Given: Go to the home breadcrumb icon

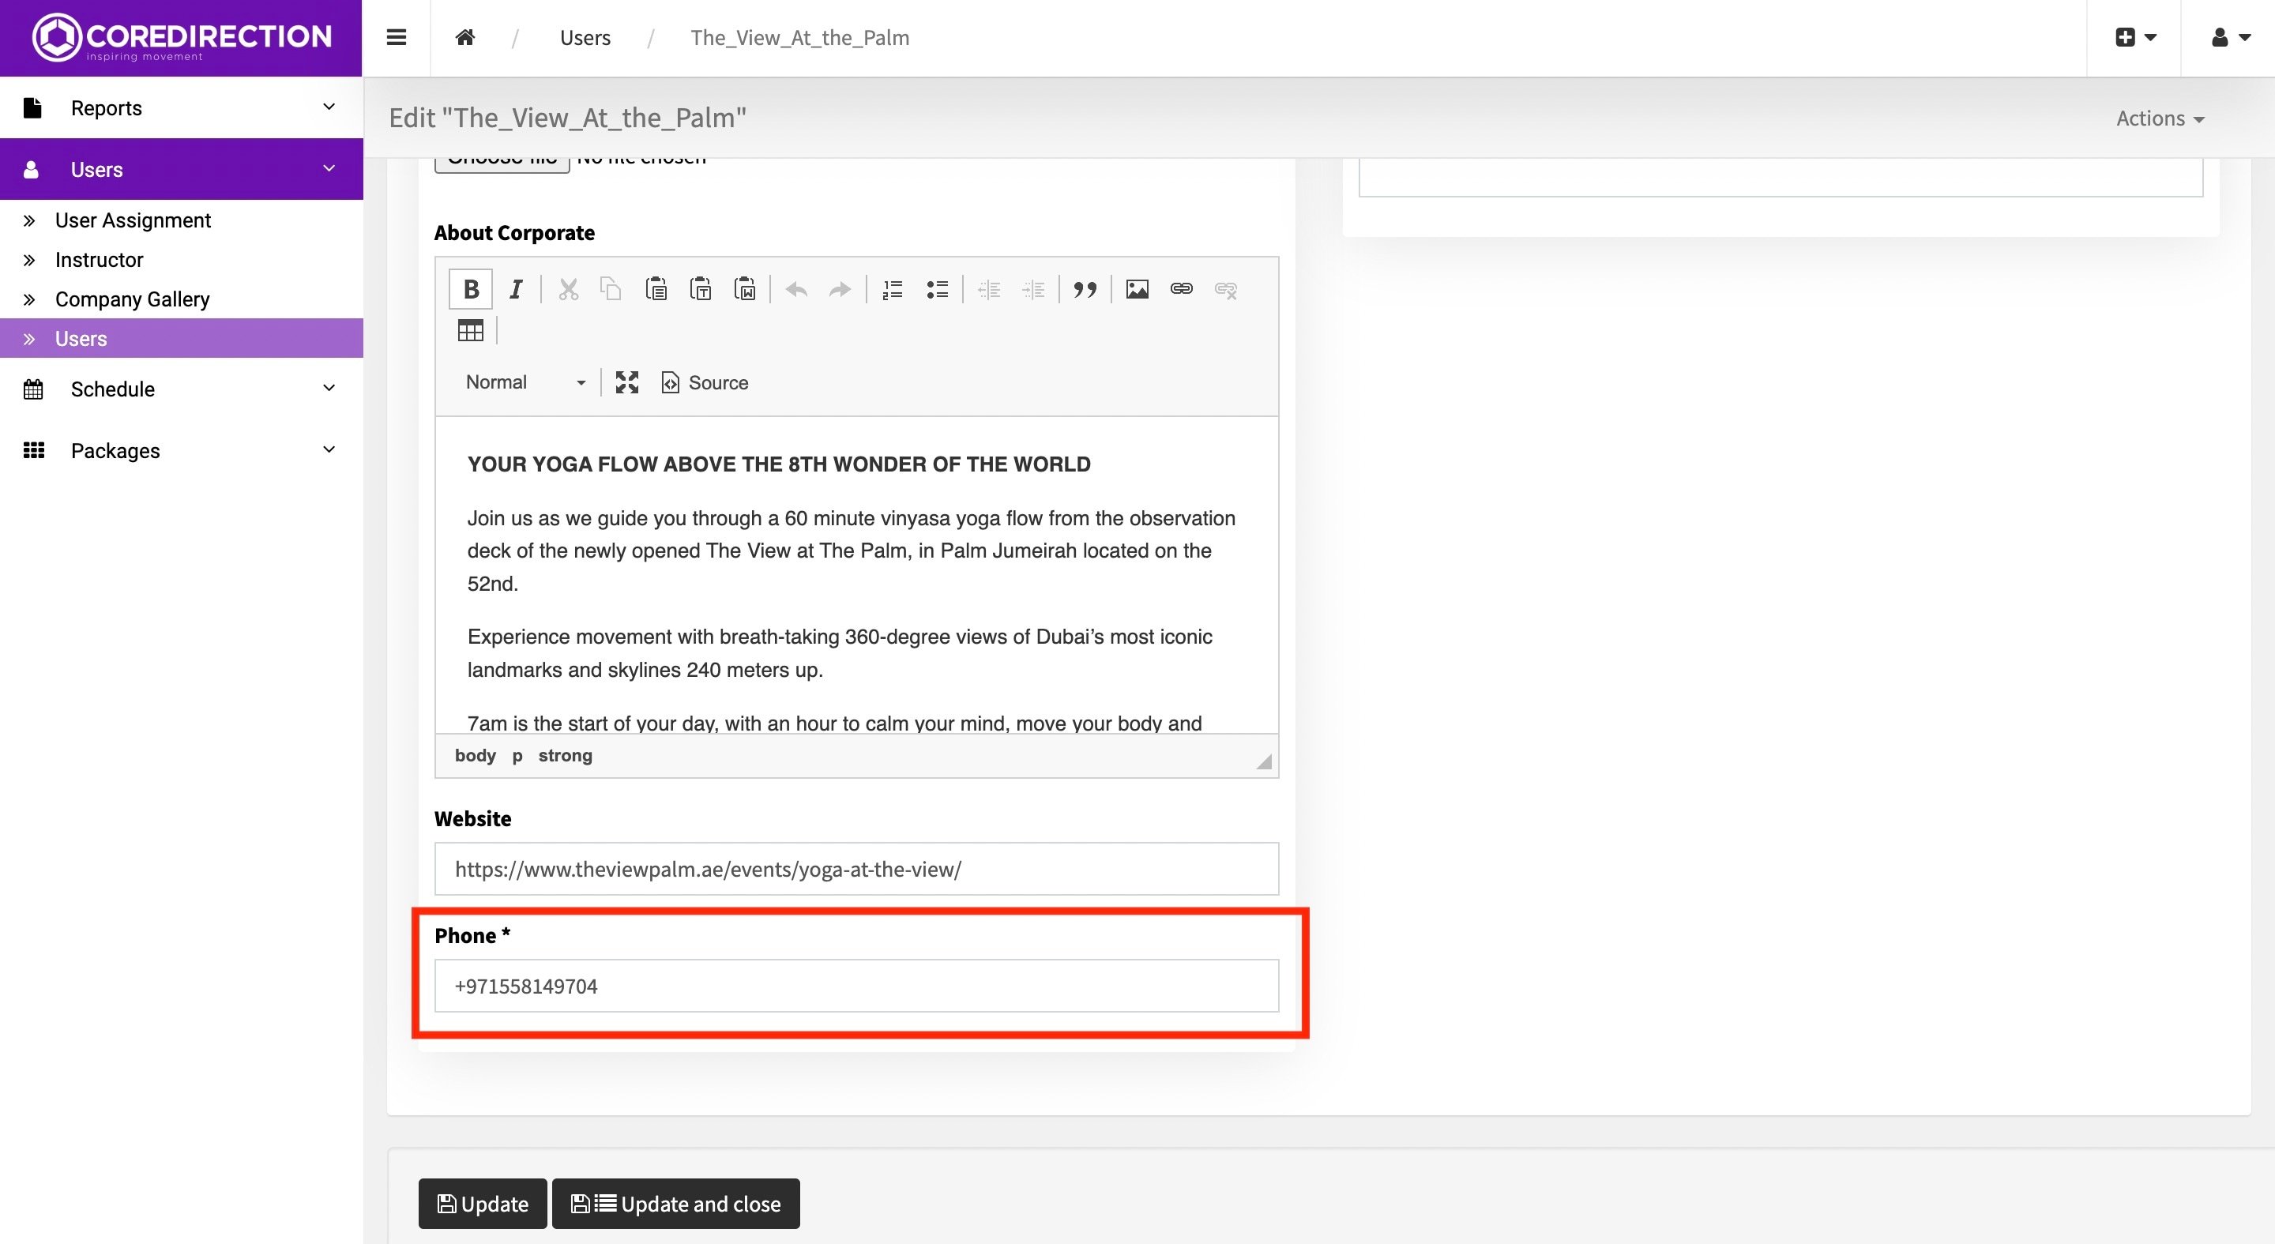Looking at the screenshot, I should click(x=465, y=37).
